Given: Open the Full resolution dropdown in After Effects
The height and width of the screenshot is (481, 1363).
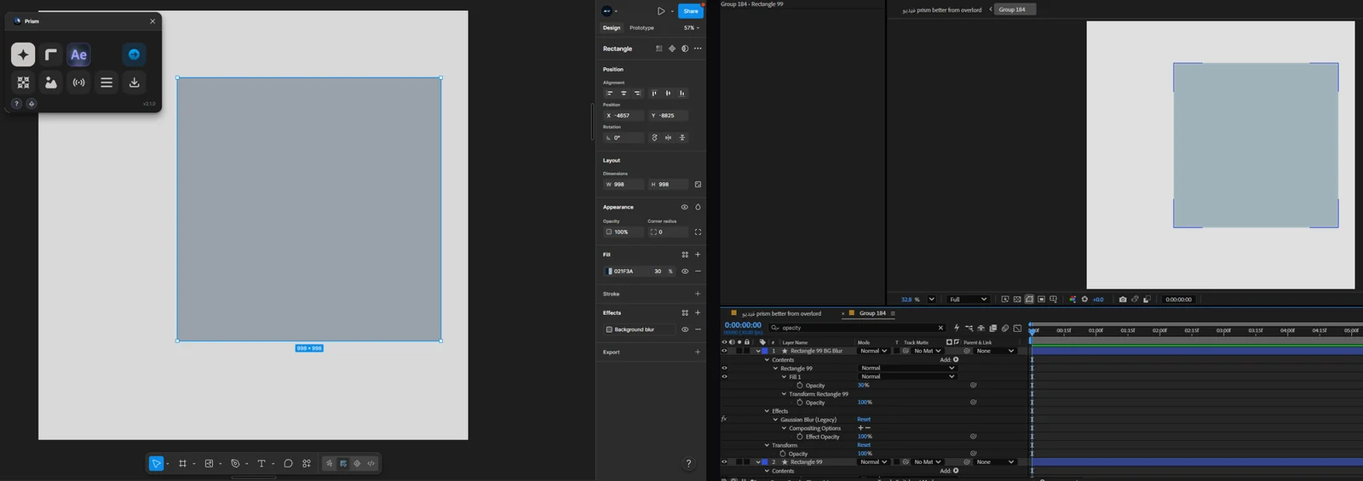Looking at the screenshot, I should point(969,300).
